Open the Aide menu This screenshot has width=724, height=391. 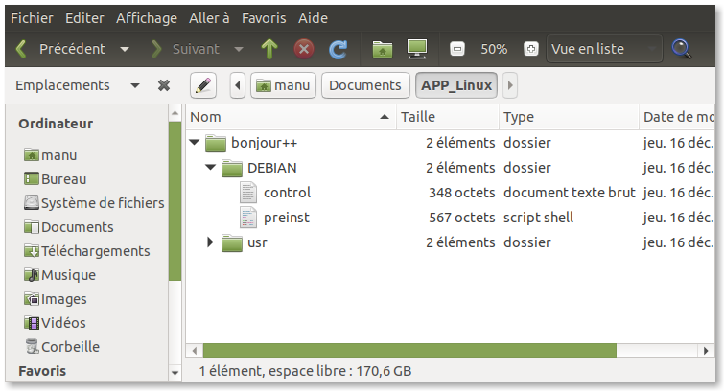tap(313, 18)
